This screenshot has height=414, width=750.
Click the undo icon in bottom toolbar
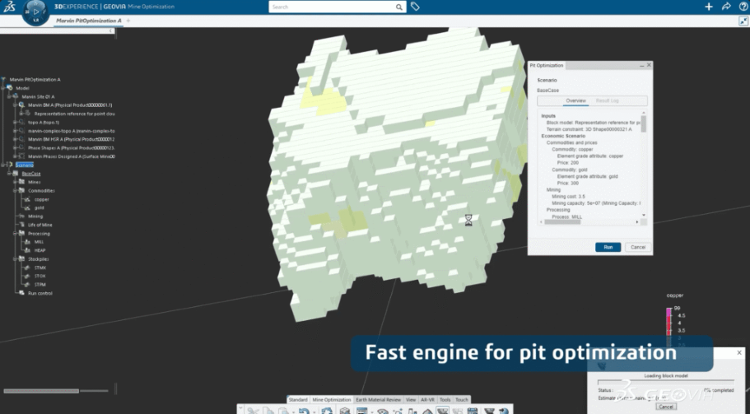click(305, 410)
